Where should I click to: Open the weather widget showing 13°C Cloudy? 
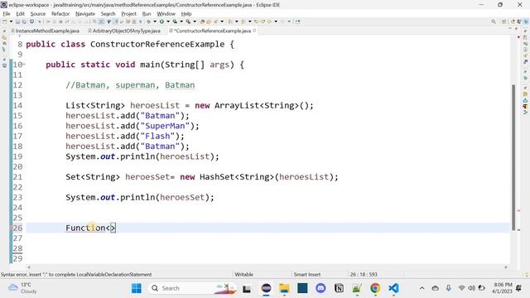click(x=22, y=288)
